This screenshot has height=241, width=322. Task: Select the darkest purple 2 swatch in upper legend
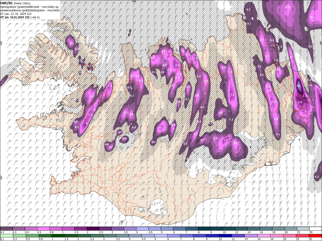[93, 229]
